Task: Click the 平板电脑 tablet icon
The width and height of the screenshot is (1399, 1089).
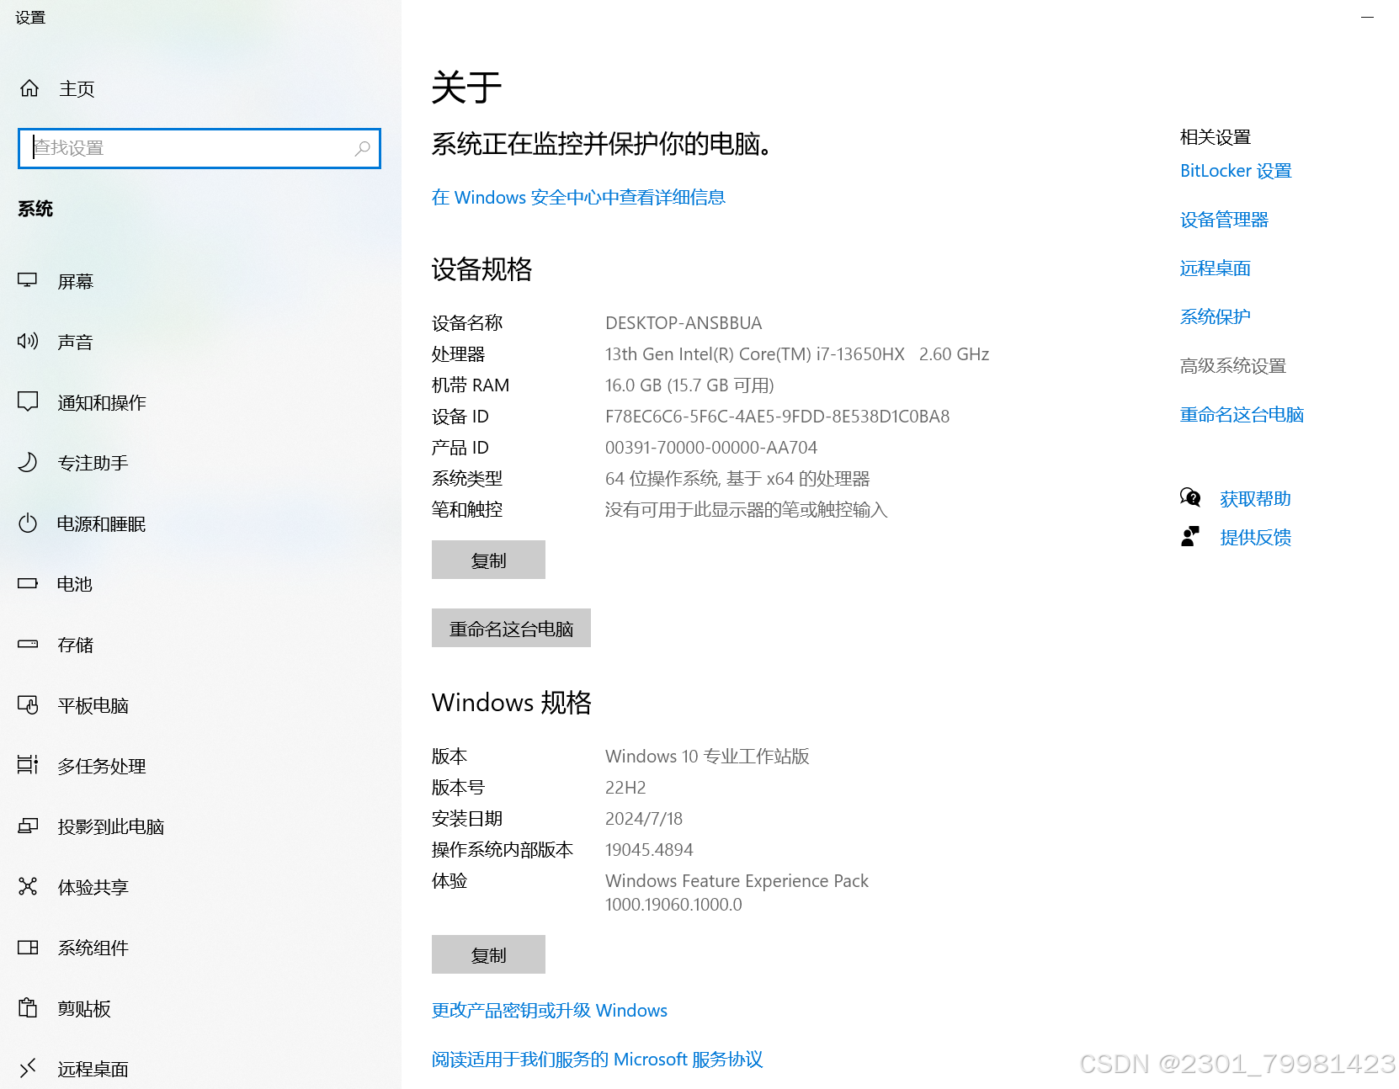Action: [28, 704]
